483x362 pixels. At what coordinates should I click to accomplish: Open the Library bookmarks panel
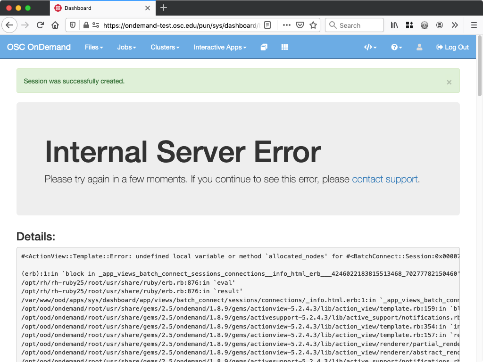(394, 25)
